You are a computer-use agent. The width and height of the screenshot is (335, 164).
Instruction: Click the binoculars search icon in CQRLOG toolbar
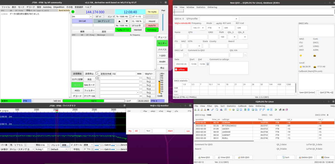coord(208,110)
